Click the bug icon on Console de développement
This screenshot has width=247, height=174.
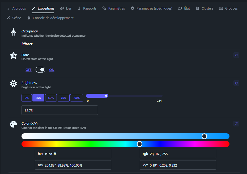[29, 18]
